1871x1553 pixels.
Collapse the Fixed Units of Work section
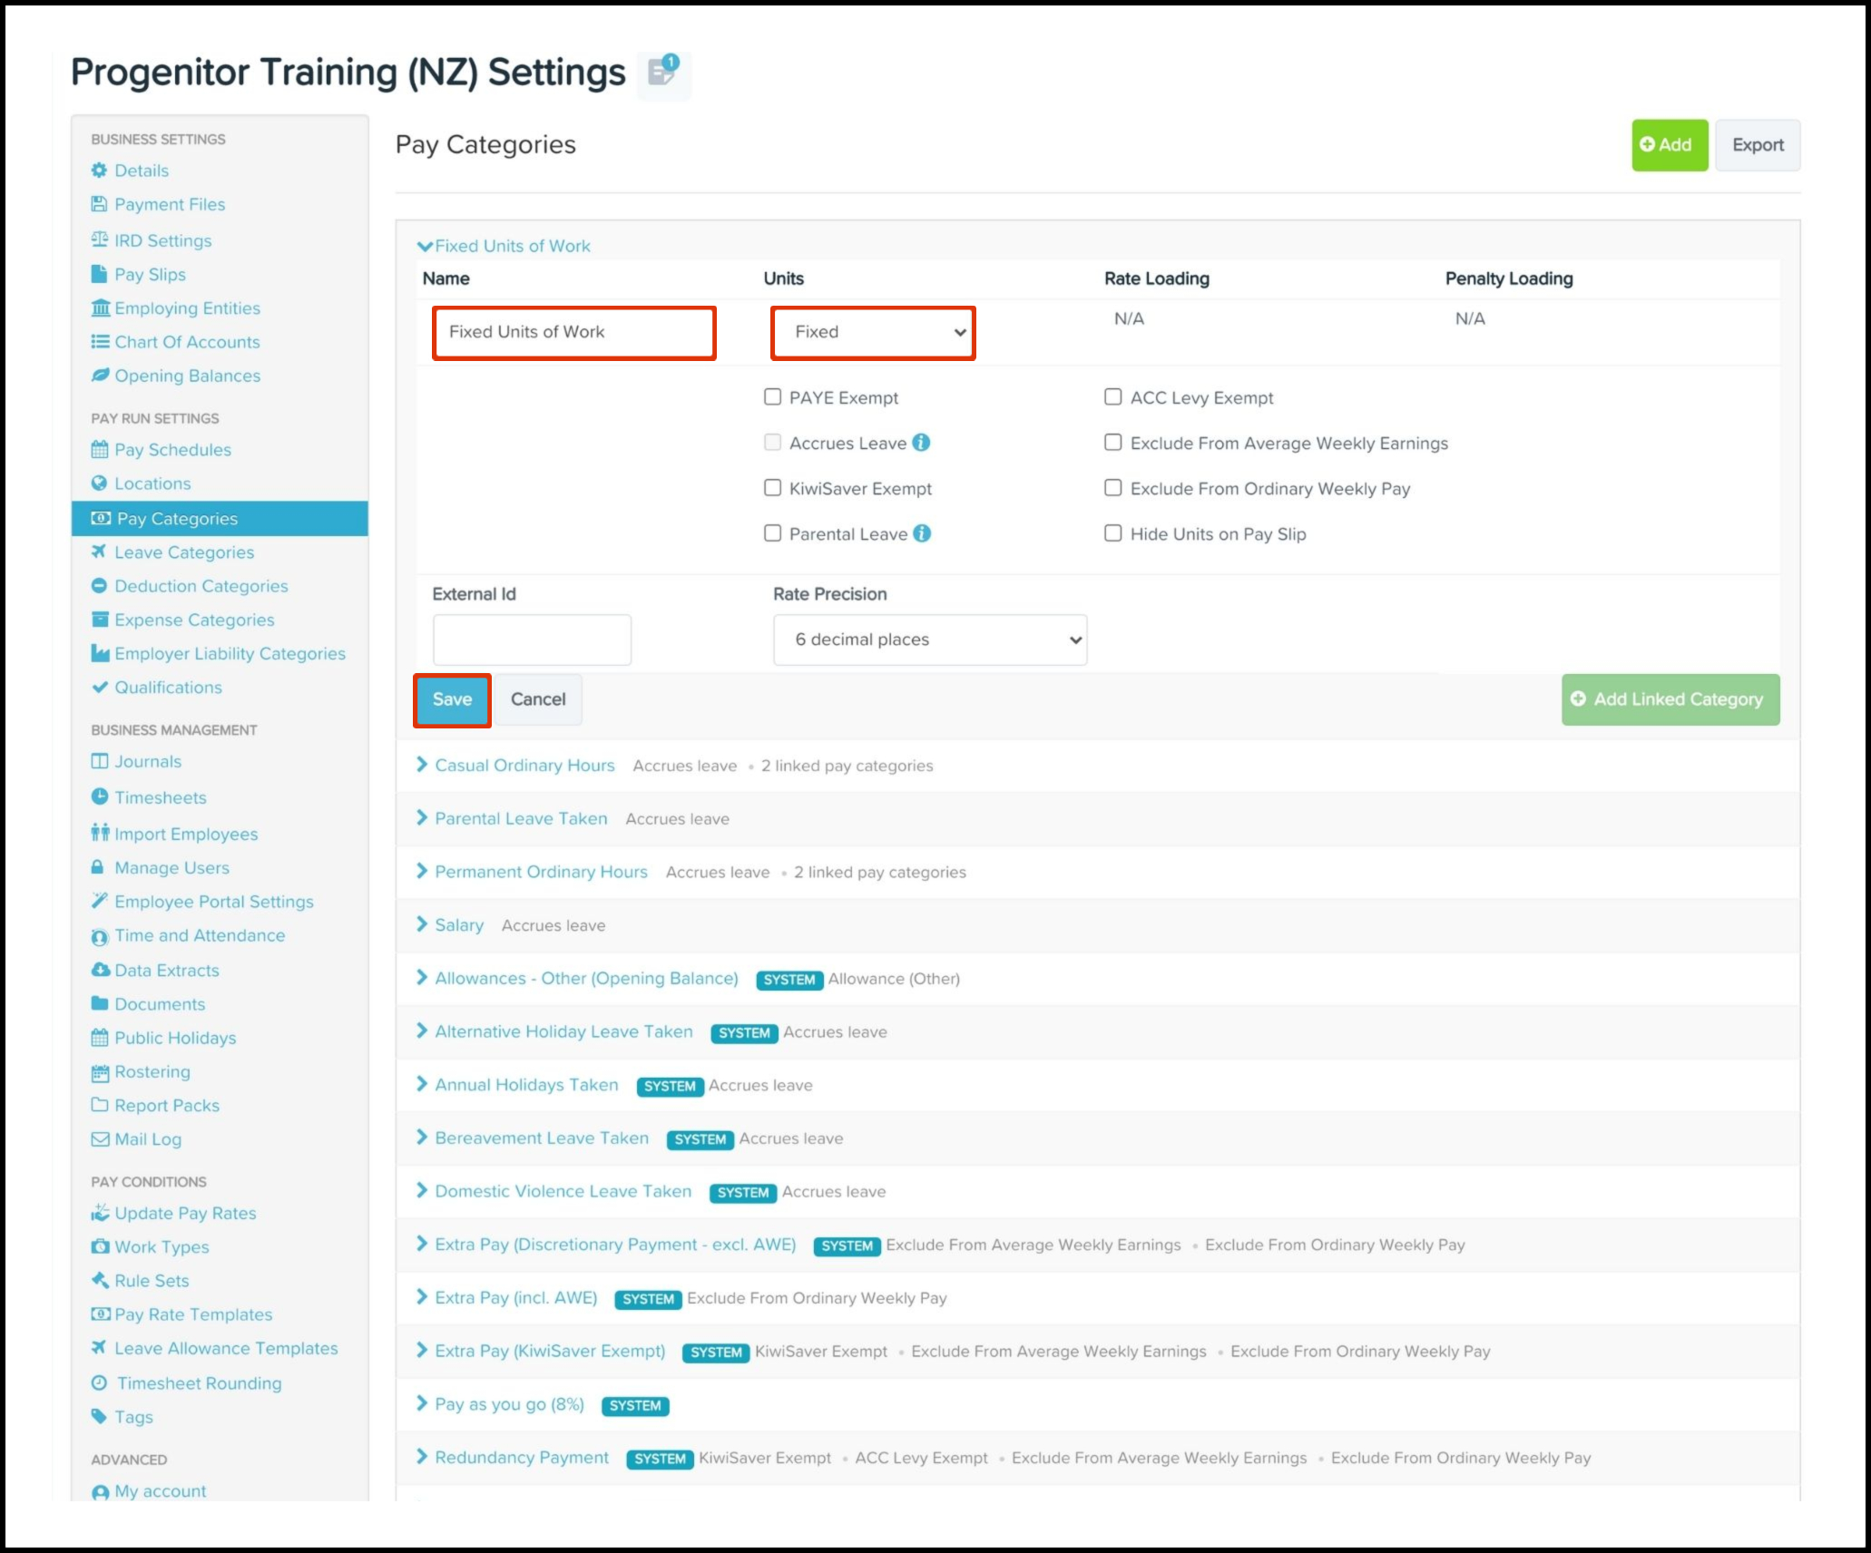(x=504, y=246)
